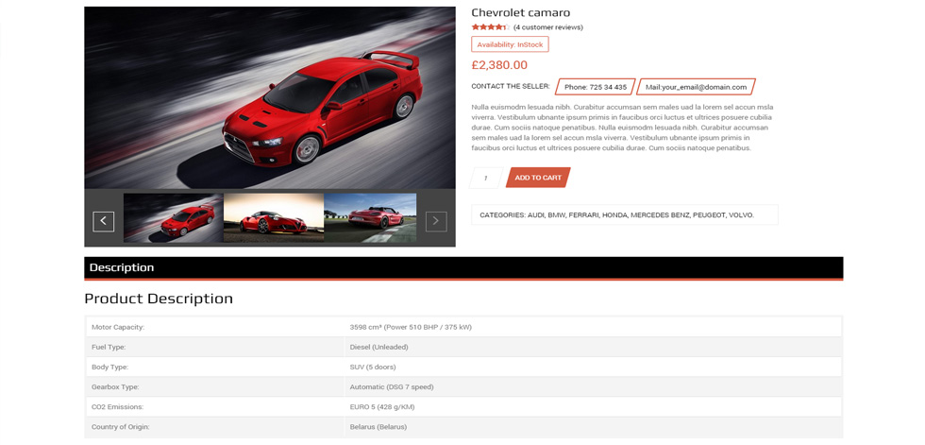This screenshot has width=925, height=445.
Task: Click the 3598 cm³ (Power 510 BHP) value
Action: click(x=411, y=327)
